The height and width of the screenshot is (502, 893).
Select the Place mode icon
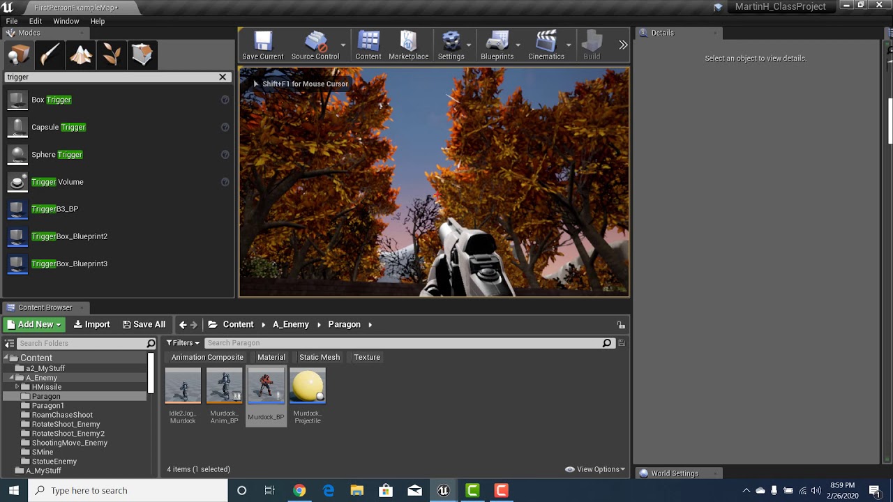pyautogui.click(x=19, y=55)
